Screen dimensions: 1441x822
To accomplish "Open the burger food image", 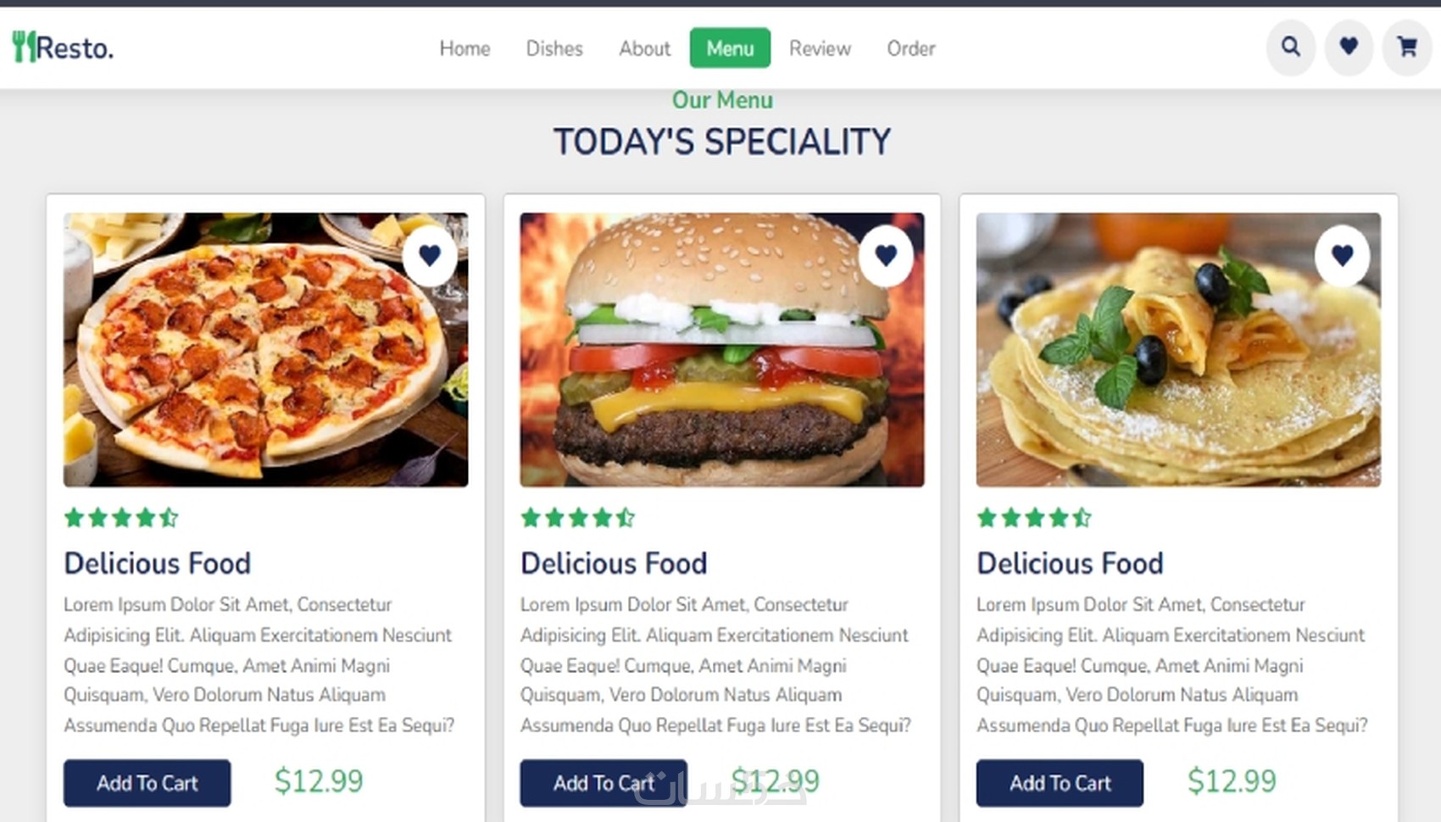I will 722,349.
